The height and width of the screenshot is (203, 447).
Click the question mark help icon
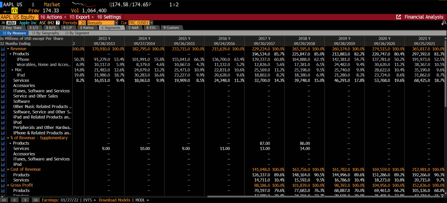[x=58, y=23]
